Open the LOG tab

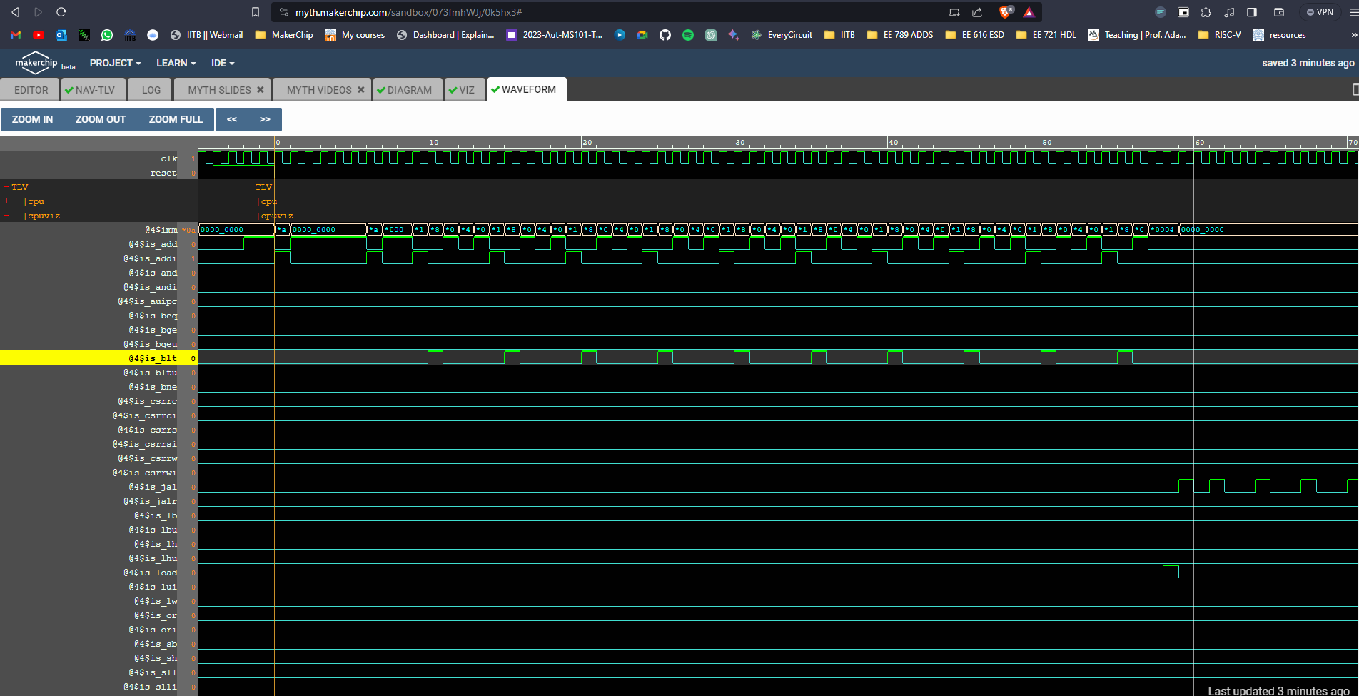(x=151, y=89)
